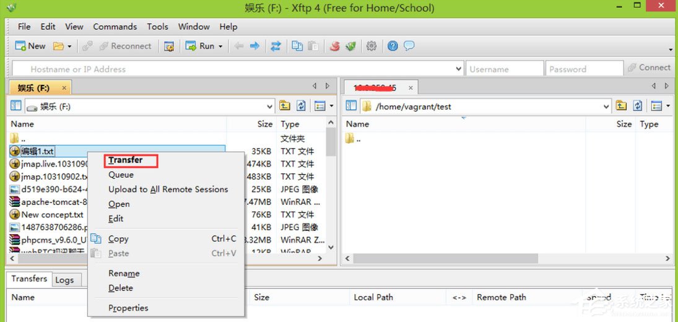Launch Xshell with the red swirl icon

coord(335,46)
